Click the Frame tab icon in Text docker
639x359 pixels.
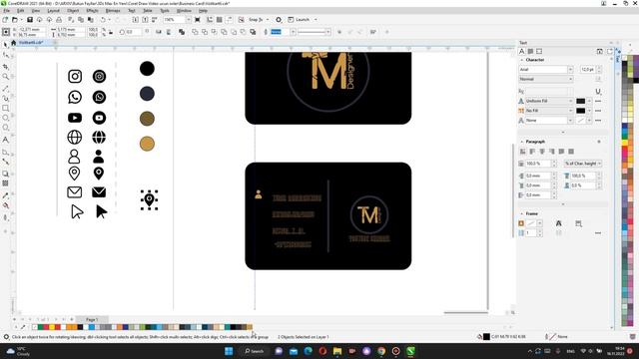[539, 51]
